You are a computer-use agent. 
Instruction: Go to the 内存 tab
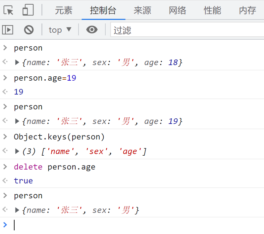247,10
